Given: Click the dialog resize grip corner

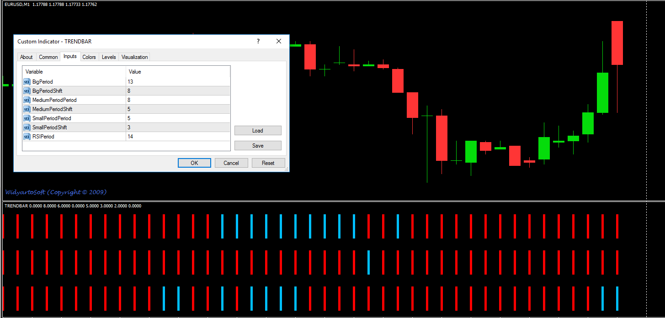Looking at the screenshot, I should pos(287,170).
